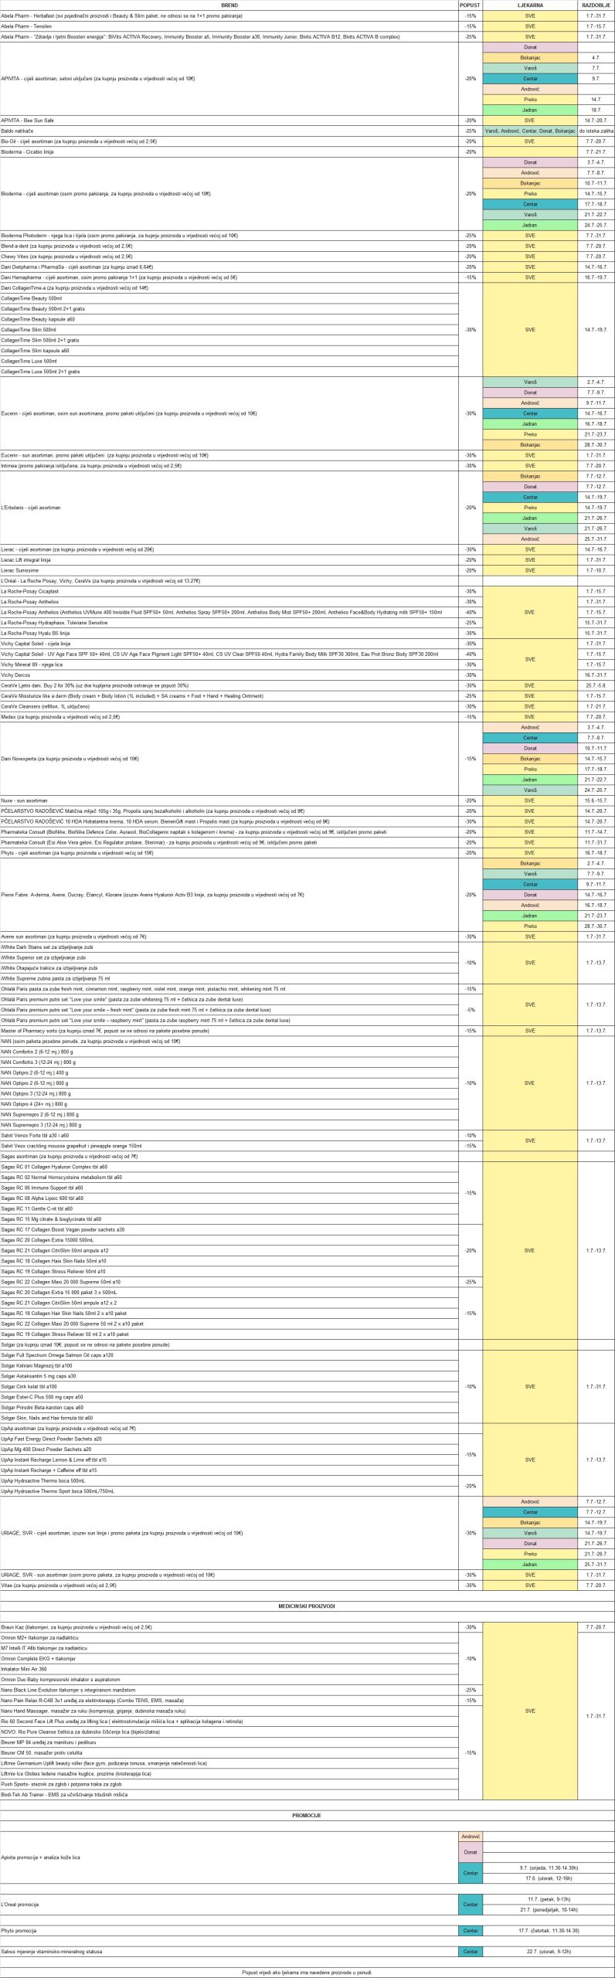This screenshot has width=615, height=1978.
Task: Click the -40% discount in La Roche-Posay Anthelios UVMune row
Action: click(x=470, y=613)
